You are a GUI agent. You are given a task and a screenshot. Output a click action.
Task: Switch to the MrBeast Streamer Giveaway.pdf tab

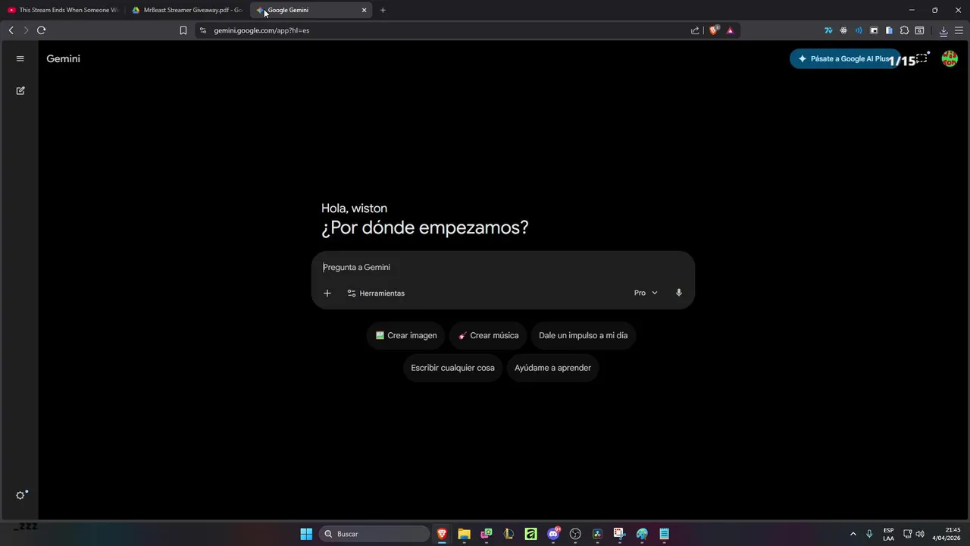pos(187,10)
